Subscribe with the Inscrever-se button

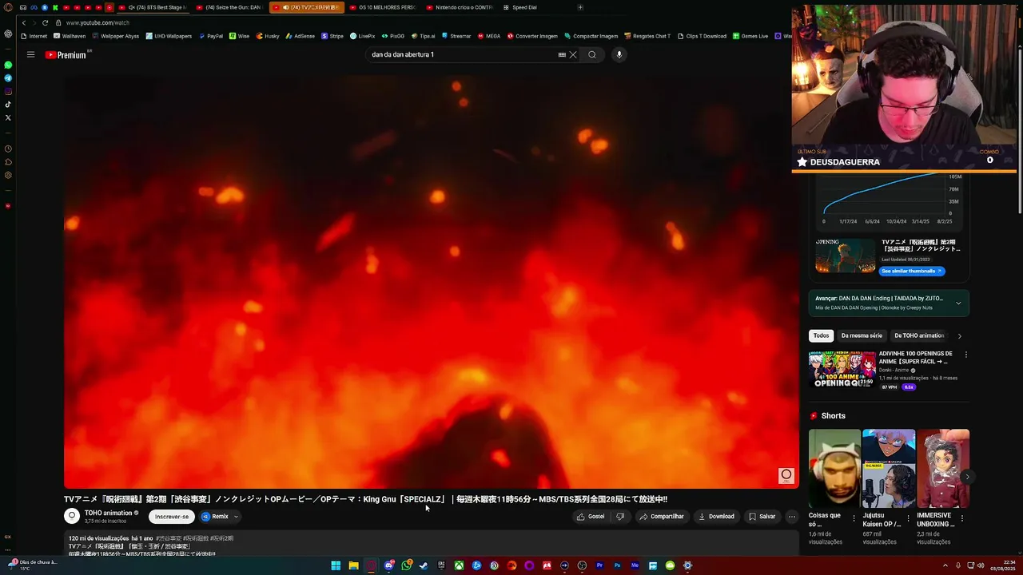(x=172, y=517)
